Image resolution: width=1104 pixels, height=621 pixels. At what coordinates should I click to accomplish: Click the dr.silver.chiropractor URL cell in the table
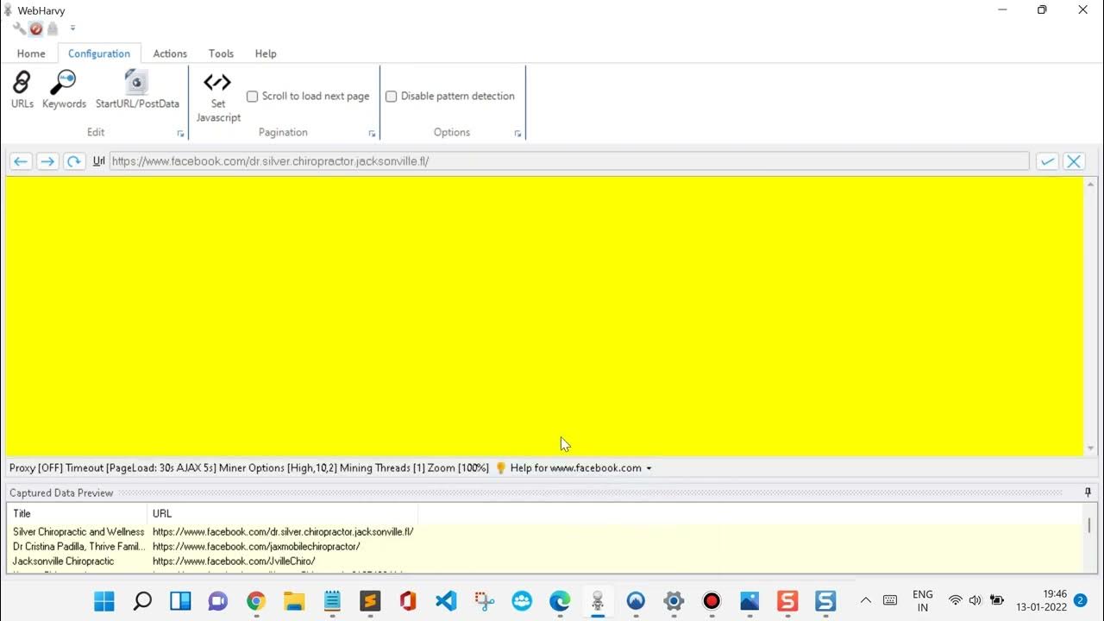pyautogui.click(x=283, y=532)
